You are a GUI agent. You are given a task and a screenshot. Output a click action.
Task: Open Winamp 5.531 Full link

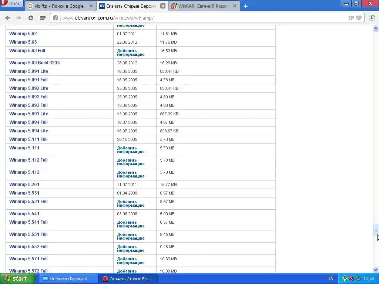click(28, 202)
